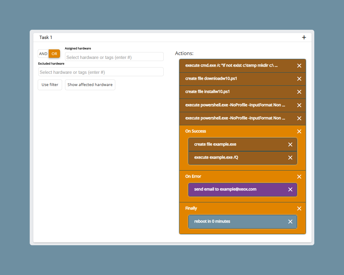
Task: Remove the On Success block
Action: click(299, 132)
